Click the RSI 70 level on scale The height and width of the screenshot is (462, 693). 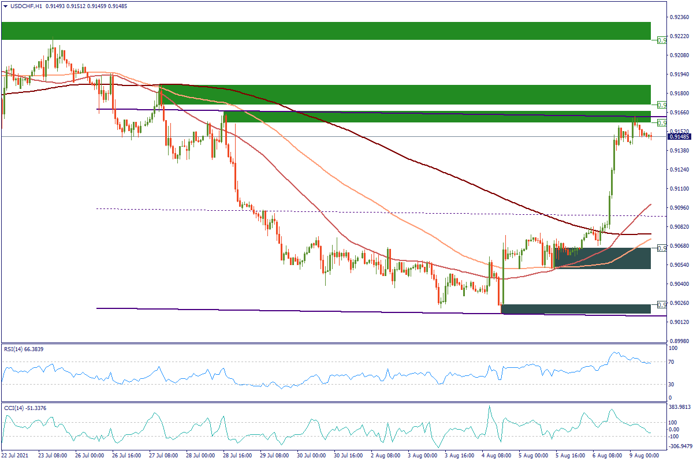(x=672, y=362)
